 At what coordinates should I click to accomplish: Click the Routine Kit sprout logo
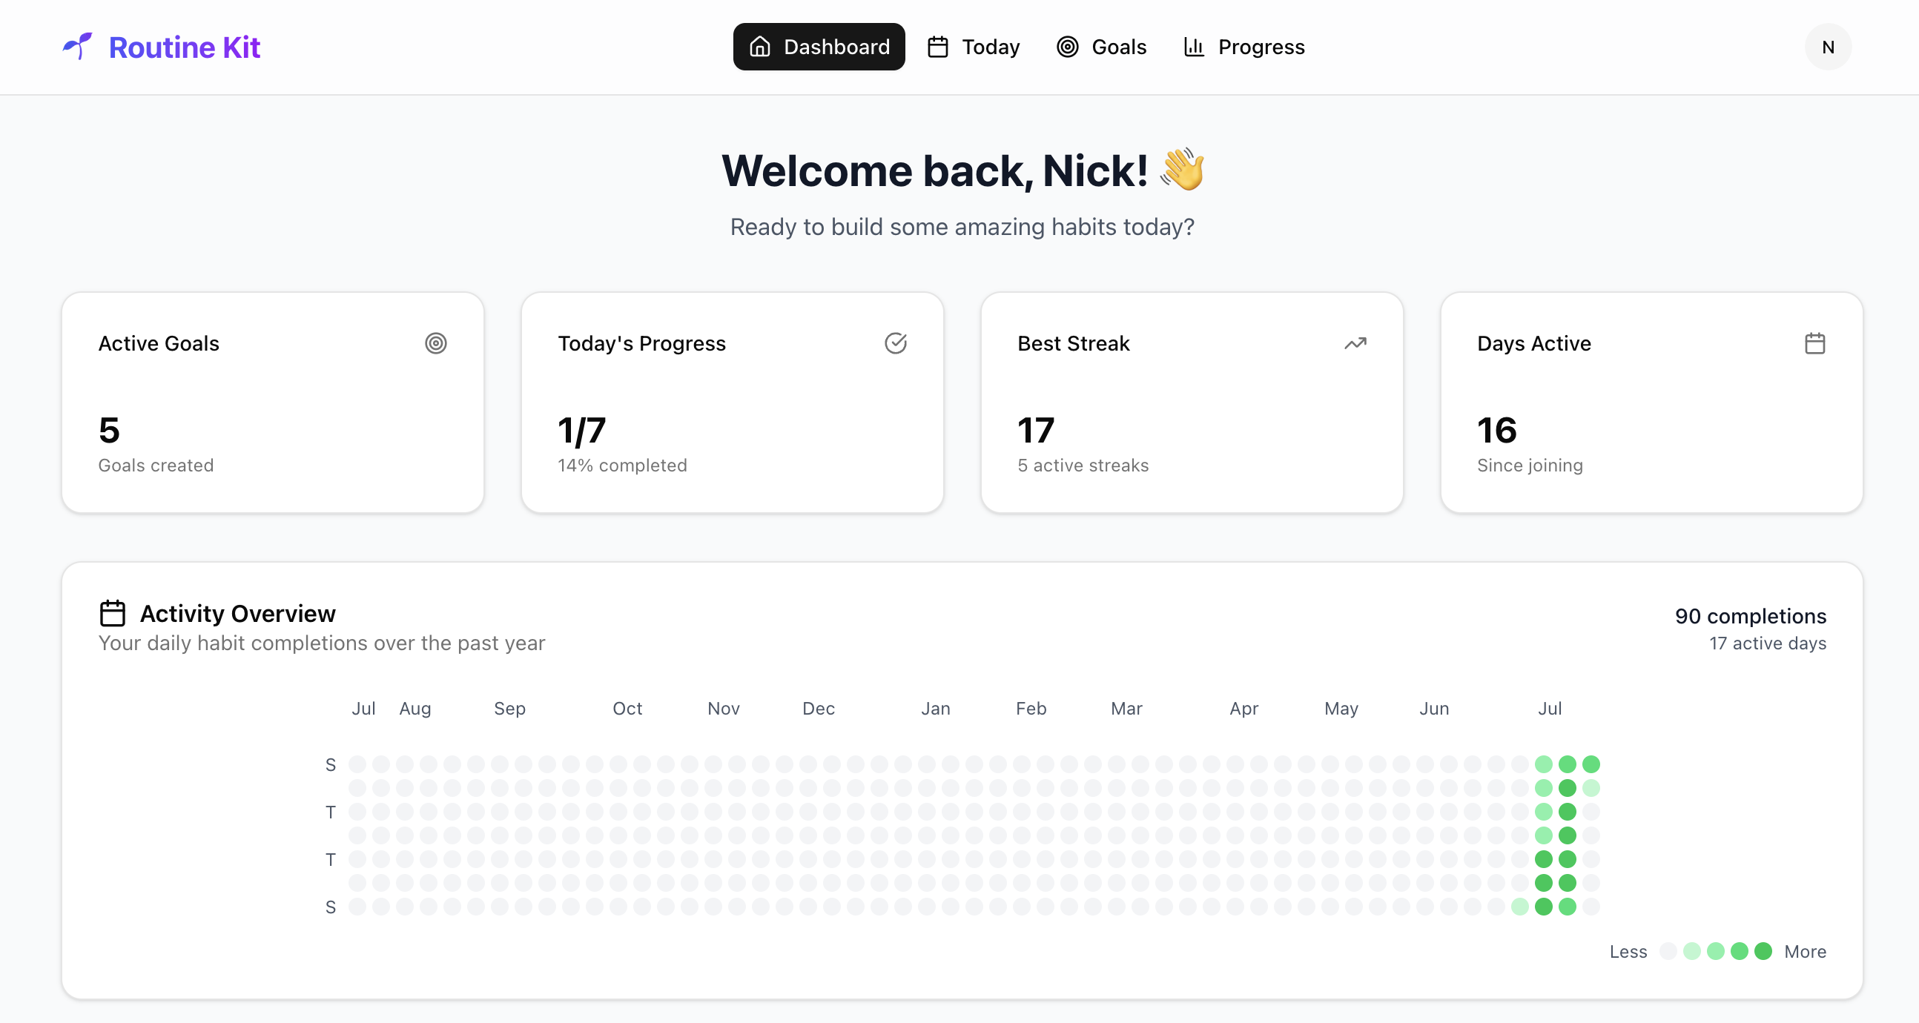click(76, 46)
